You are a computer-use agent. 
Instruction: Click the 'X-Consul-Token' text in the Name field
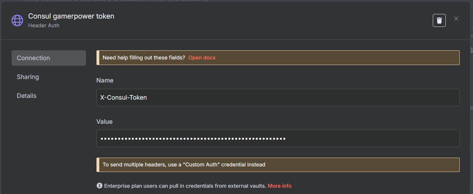[123, 98]
